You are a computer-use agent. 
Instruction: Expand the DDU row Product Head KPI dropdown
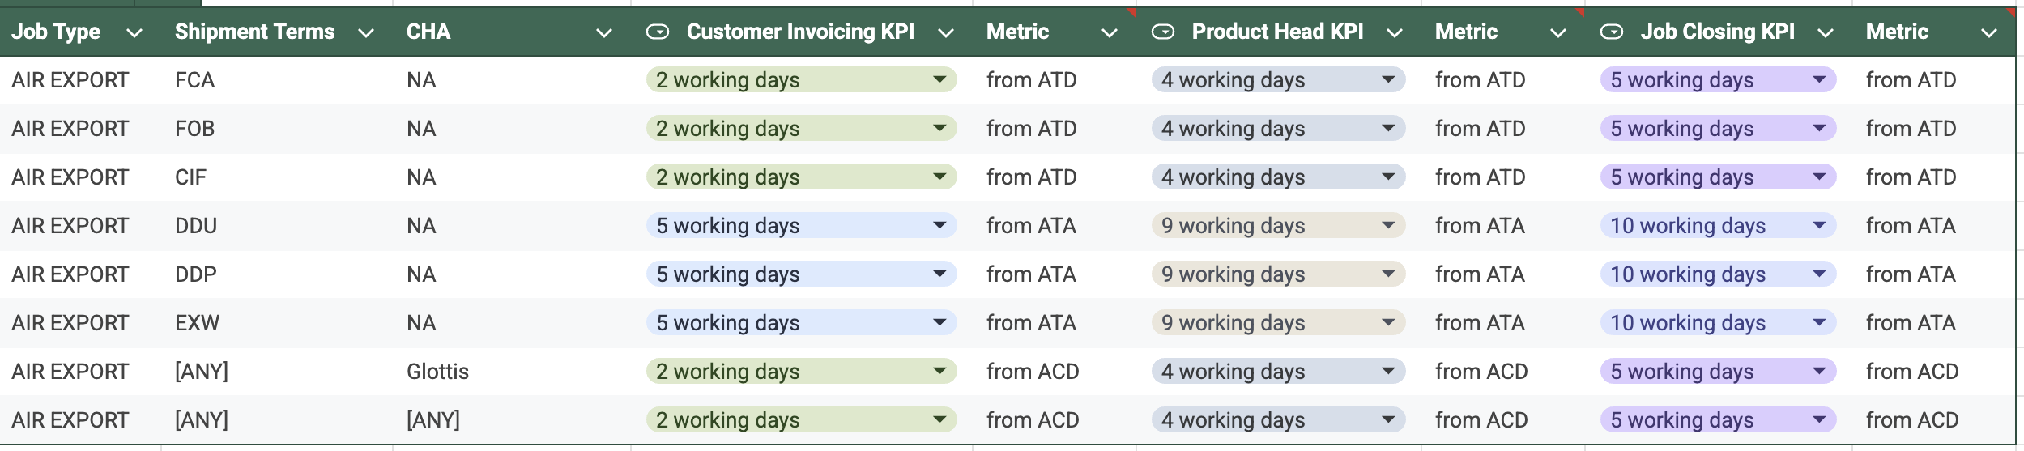click(1388, 226)
